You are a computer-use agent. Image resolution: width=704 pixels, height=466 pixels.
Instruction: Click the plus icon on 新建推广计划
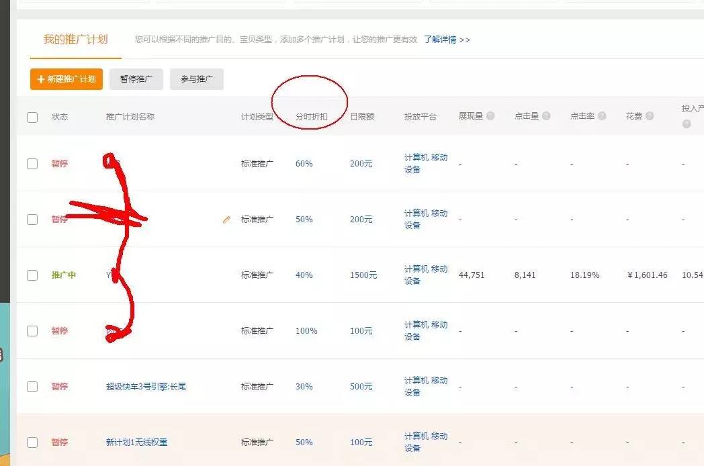pos(40,79)
